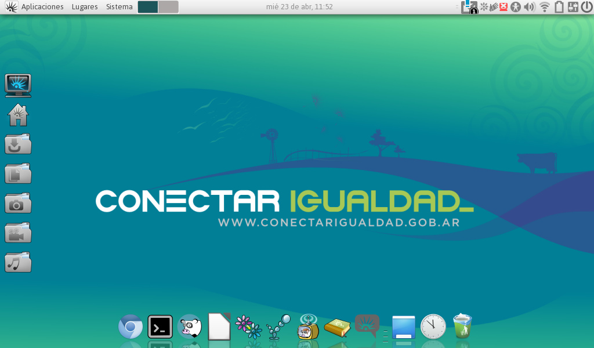The width and height of the screenshot is (594, 348).
Task: Launch Chromium browser from the dock
Action: click(x=131, y=327)
